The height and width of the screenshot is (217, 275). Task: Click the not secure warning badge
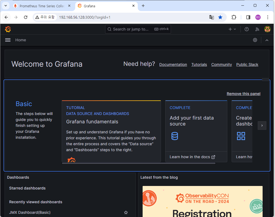(45, 17)
